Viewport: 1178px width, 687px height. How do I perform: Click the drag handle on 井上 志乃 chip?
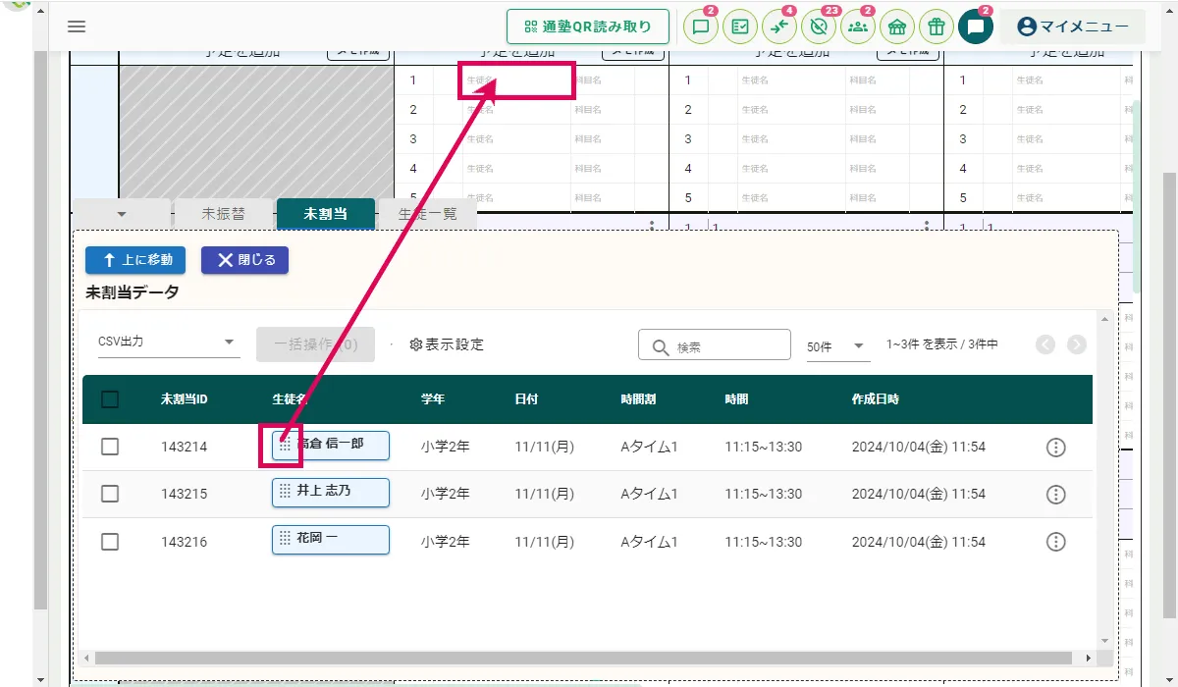(285, 491)
